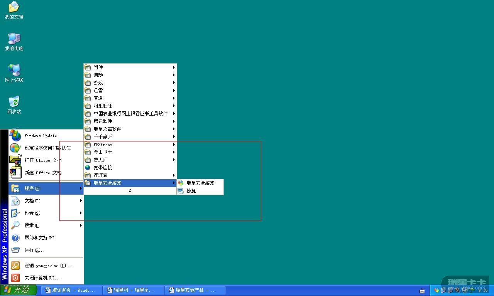Viewport: 494px width, 296px height.
Task: Click the folder icon beside 阿里旺旺
Action: click(x=88, y=106)
